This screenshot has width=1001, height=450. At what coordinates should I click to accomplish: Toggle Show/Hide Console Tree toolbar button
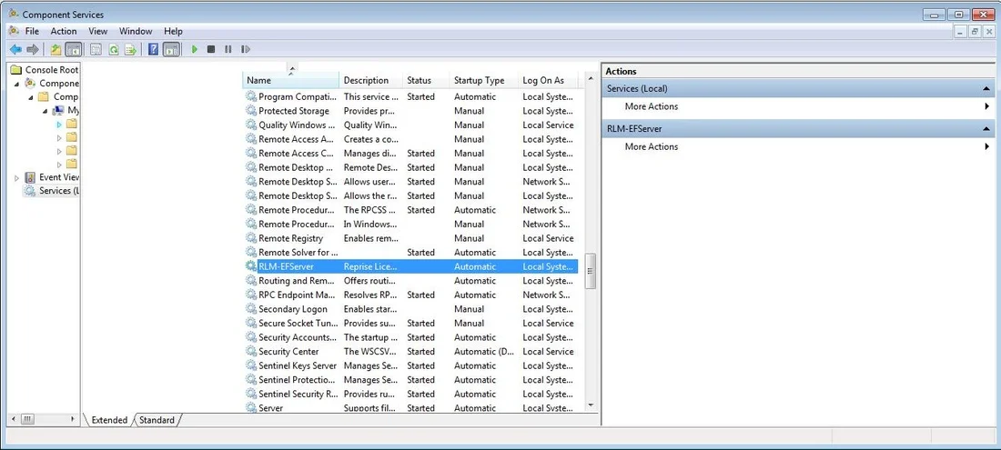tap(74, 49)
